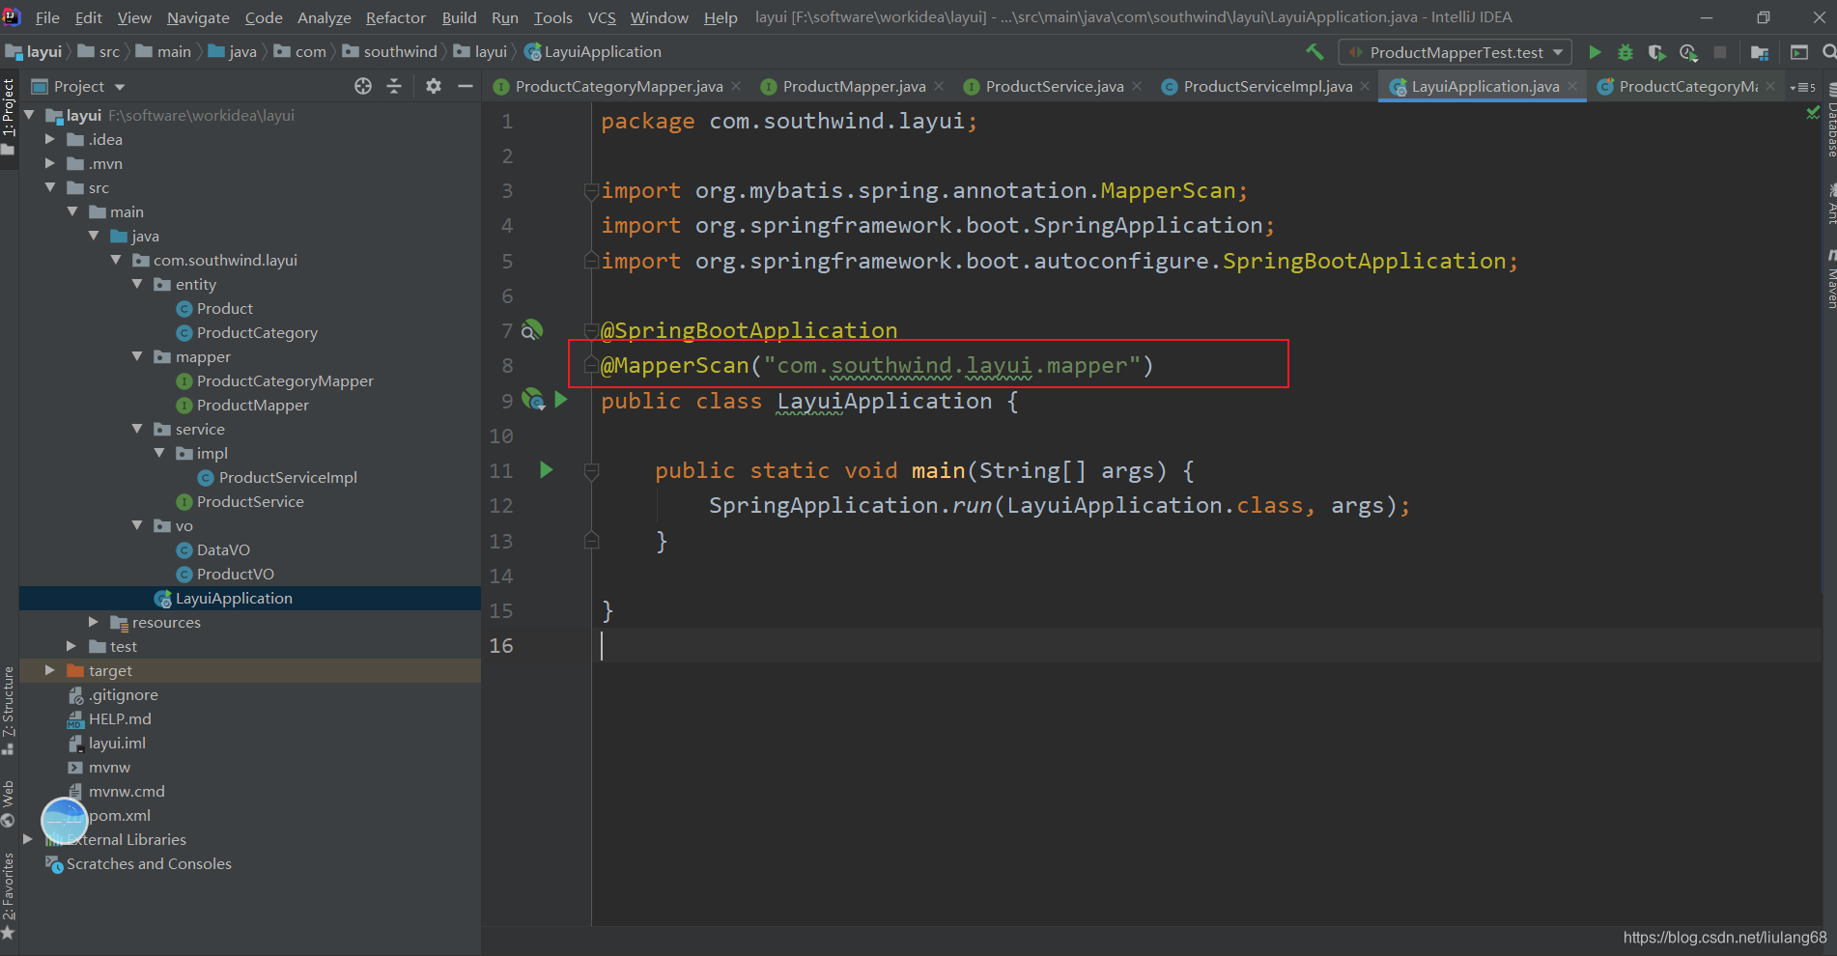Collapse the mapper package
Viewport: 1837px width, 956px height.
point(137,356)
